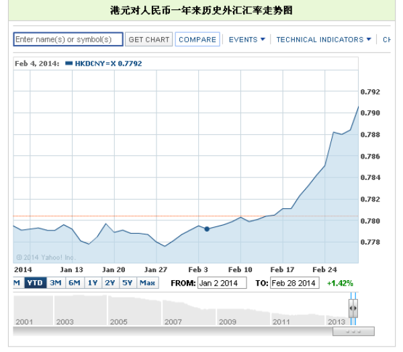Click the Feb 4 data point marker
Screen dimensions: 403x352
click(x=207, y=229)
